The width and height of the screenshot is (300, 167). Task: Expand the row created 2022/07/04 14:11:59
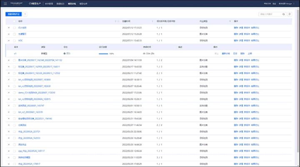click(9, 61)
